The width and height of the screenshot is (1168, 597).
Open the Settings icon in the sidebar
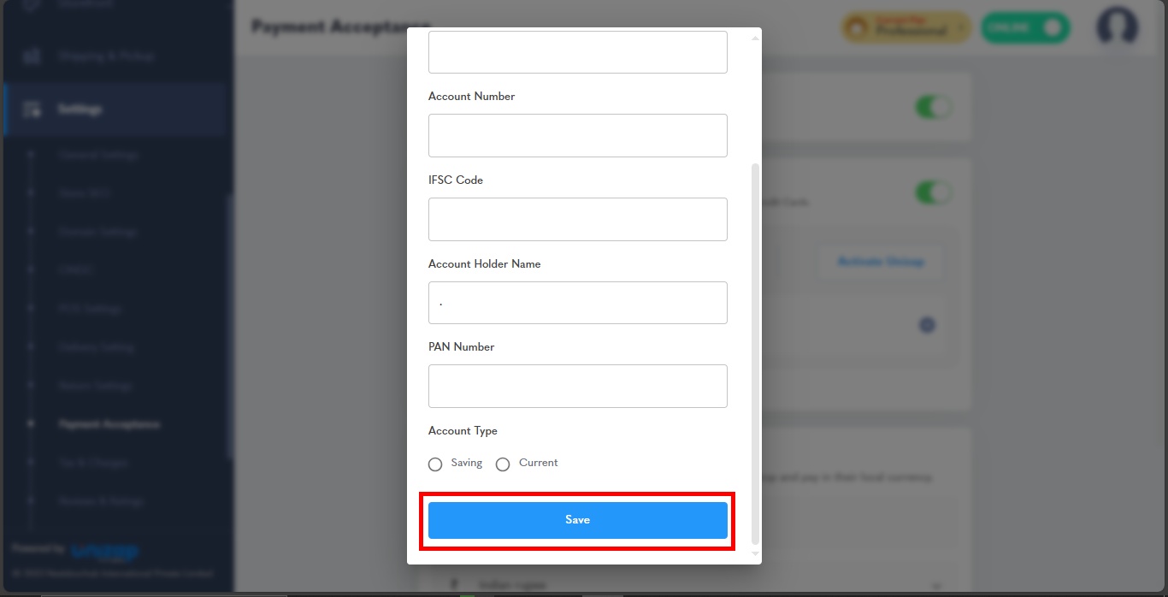coord(32,109)
